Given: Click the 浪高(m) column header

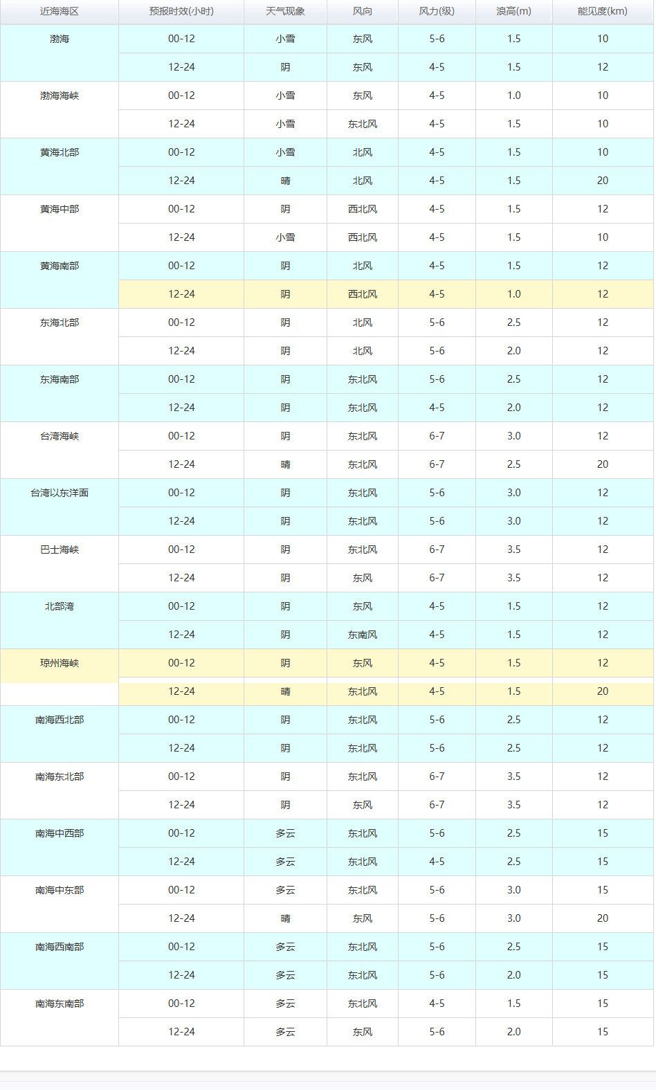Looking at the screenshot, I should pyautogui.click(x=513, y=11).
